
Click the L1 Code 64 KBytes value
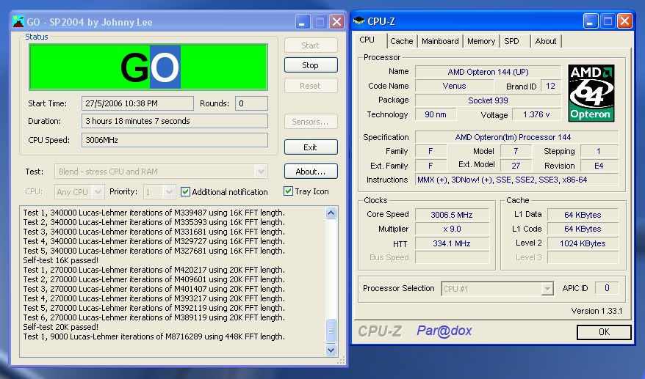tap(583, 229)
